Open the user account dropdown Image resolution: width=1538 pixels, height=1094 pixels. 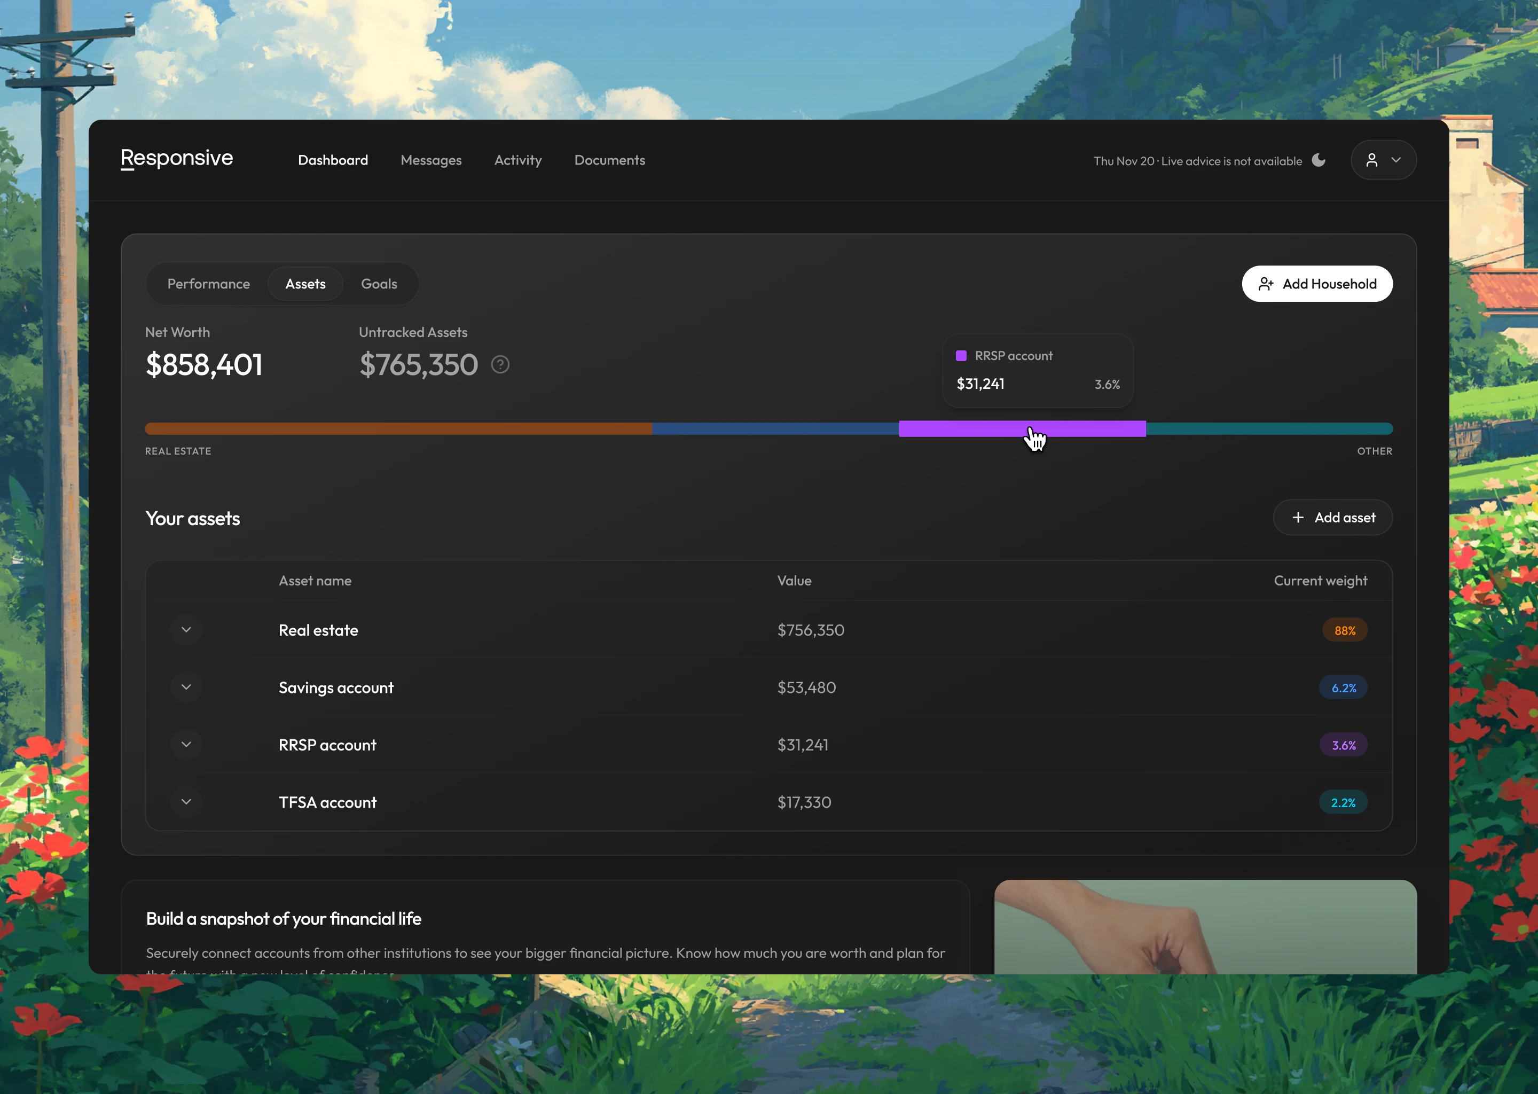(x=1383, y=160)
